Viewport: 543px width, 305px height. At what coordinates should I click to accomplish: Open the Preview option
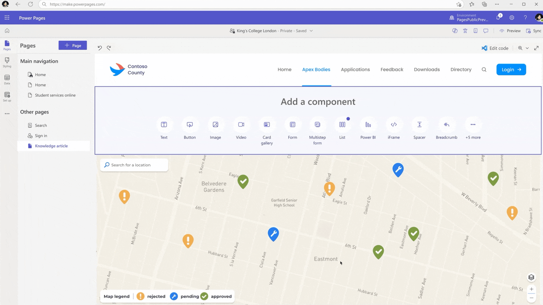(510, 31)
